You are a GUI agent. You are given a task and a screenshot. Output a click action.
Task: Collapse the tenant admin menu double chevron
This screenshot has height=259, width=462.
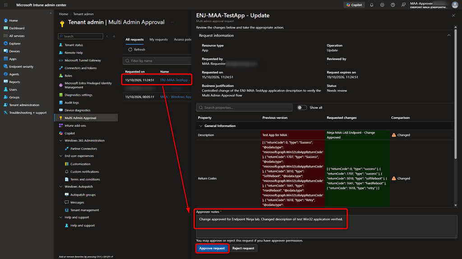[114, 36]
